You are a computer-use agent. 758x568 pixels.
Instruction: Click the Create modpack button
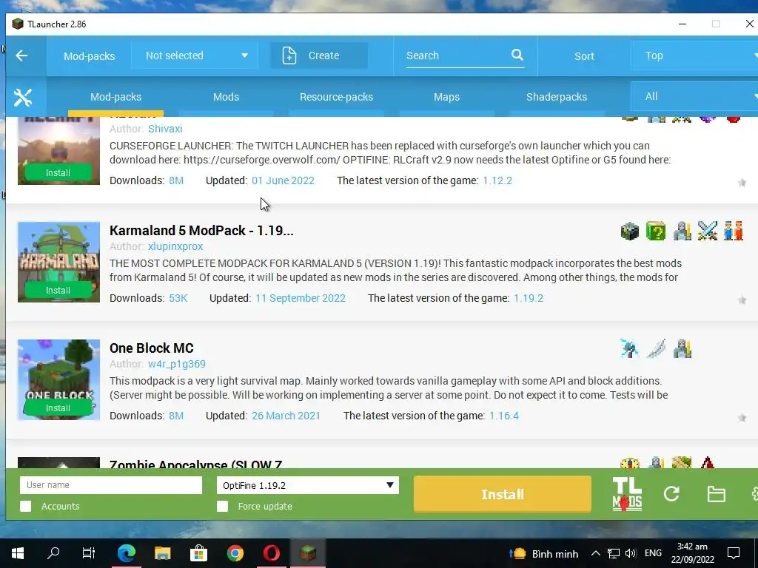click(319, 55)
